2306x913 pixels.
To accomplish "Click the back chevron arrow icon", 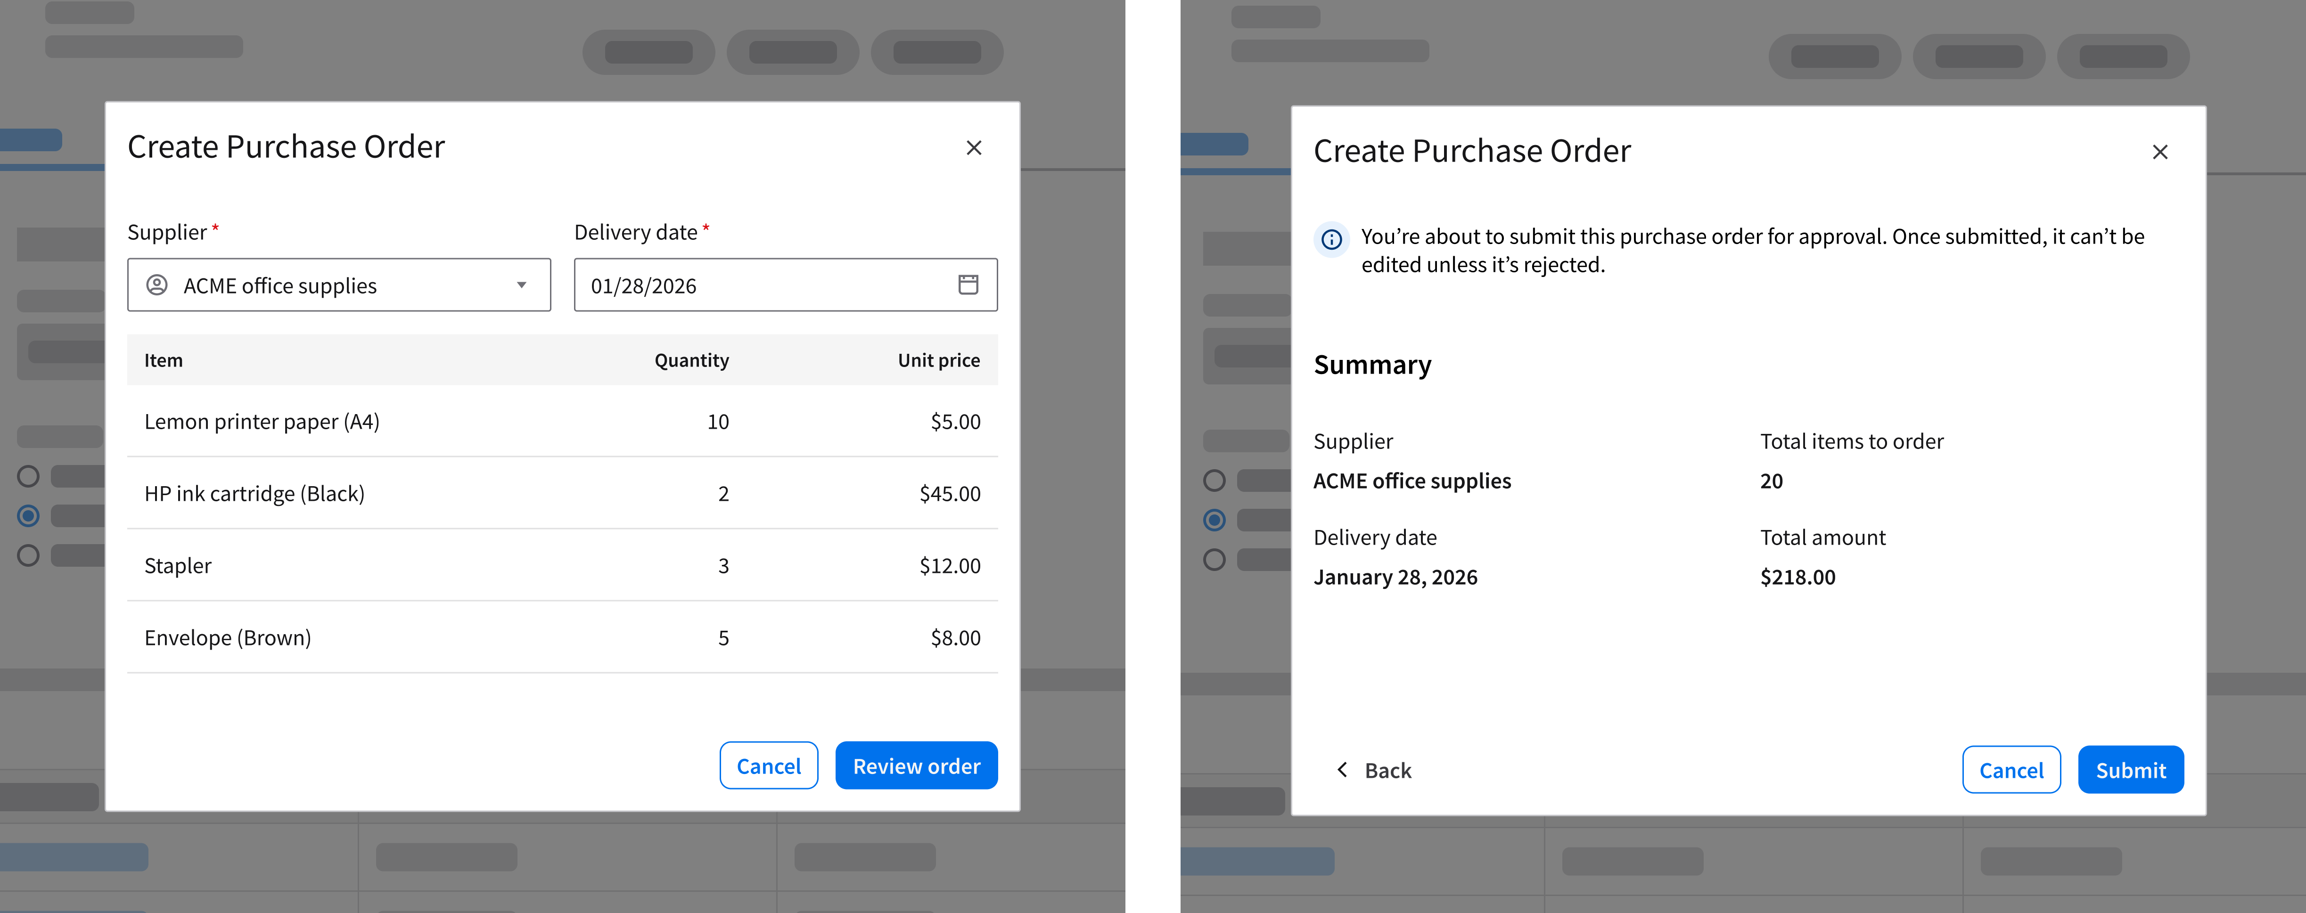I will point(1342,770).
